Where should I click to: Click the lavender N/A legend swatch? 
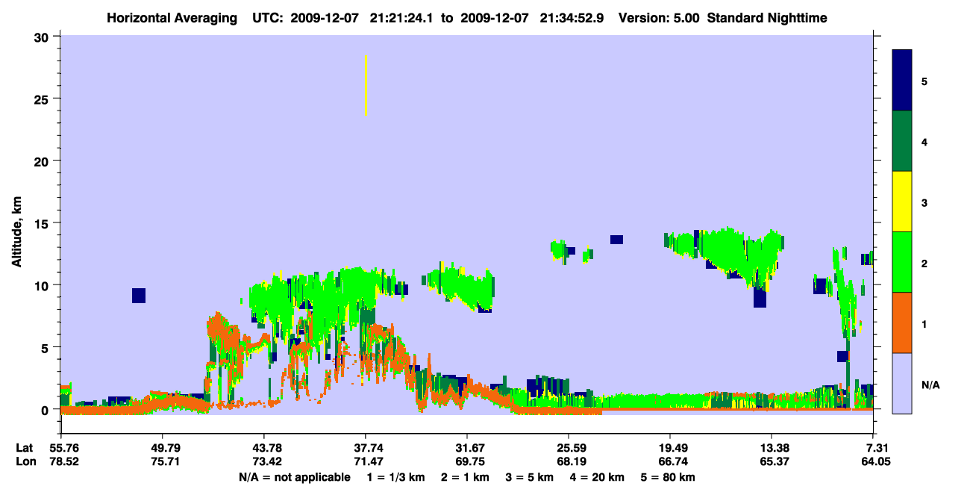[x=902, y=383]
